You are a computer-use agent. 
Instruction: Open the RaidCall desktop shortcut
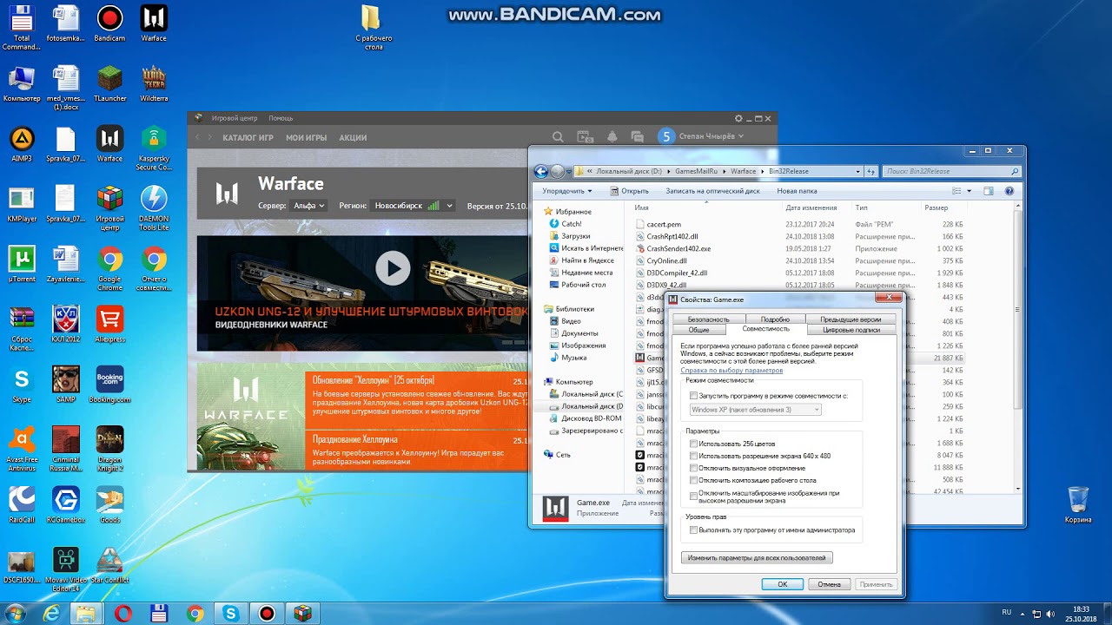[22, 504]
